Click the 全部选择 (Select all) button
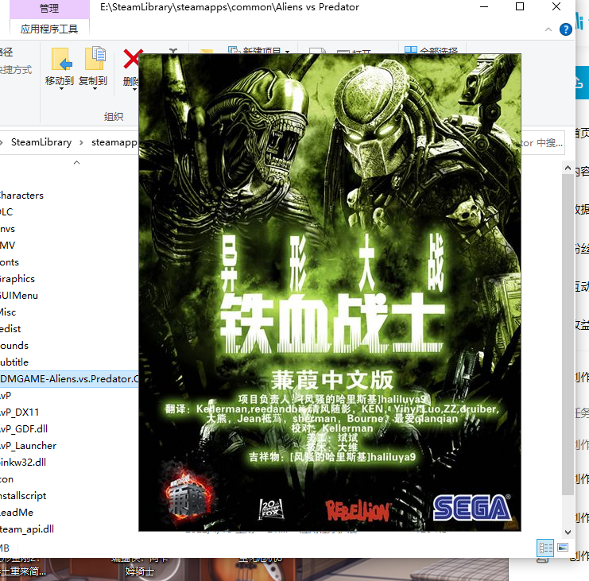This screenshot has width=589, height=581. pos(432,51)
